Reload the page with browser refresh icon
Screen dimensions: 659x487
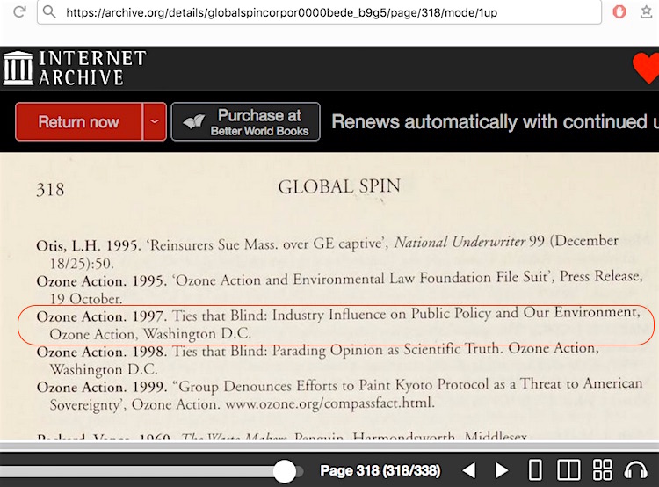(x=19, y=12)
